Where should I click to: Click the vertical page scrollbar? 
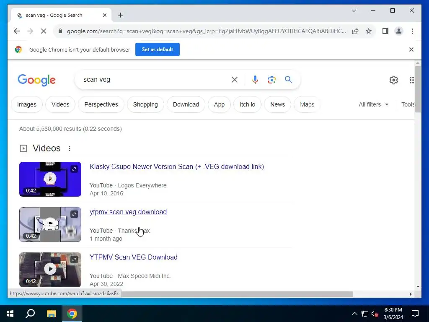pos(418,89)
